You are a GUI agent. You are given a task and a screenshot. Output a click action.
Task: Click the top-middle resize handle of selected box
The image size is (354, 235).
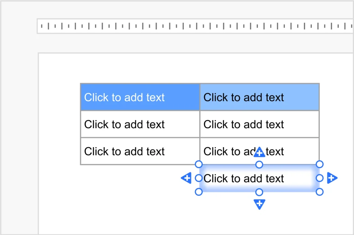(x=259, y=165)
